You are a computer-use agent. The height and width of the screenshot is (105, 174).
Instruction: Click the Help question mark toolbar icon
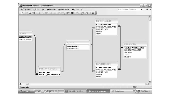click(x=93, y=13)
